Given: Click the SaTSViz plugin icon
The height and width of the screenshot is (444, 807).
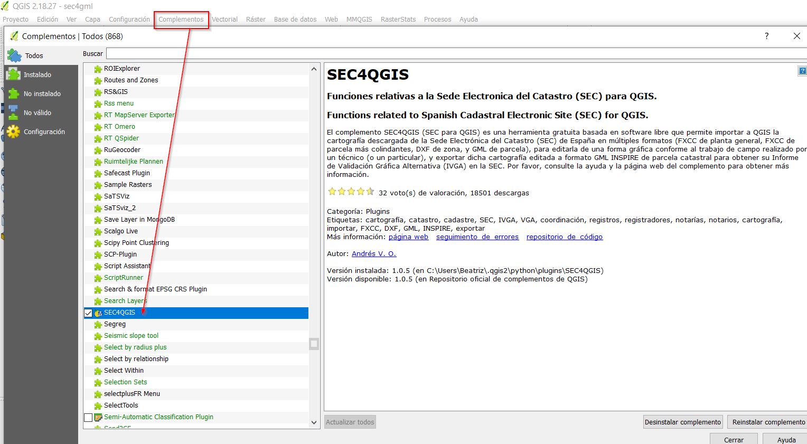Looking at the screenshot, I should click(98, 196).
